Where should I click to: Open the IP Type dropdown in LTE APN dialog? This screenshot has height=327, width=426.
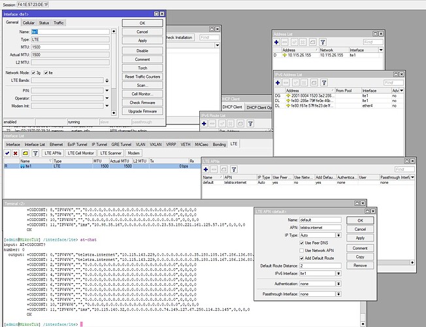[x=338, y=235]
